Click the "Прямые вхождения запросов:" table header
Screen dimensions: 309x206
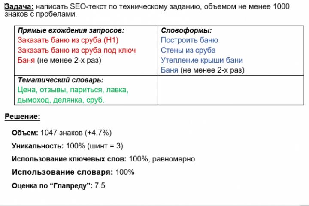point(71,30)
